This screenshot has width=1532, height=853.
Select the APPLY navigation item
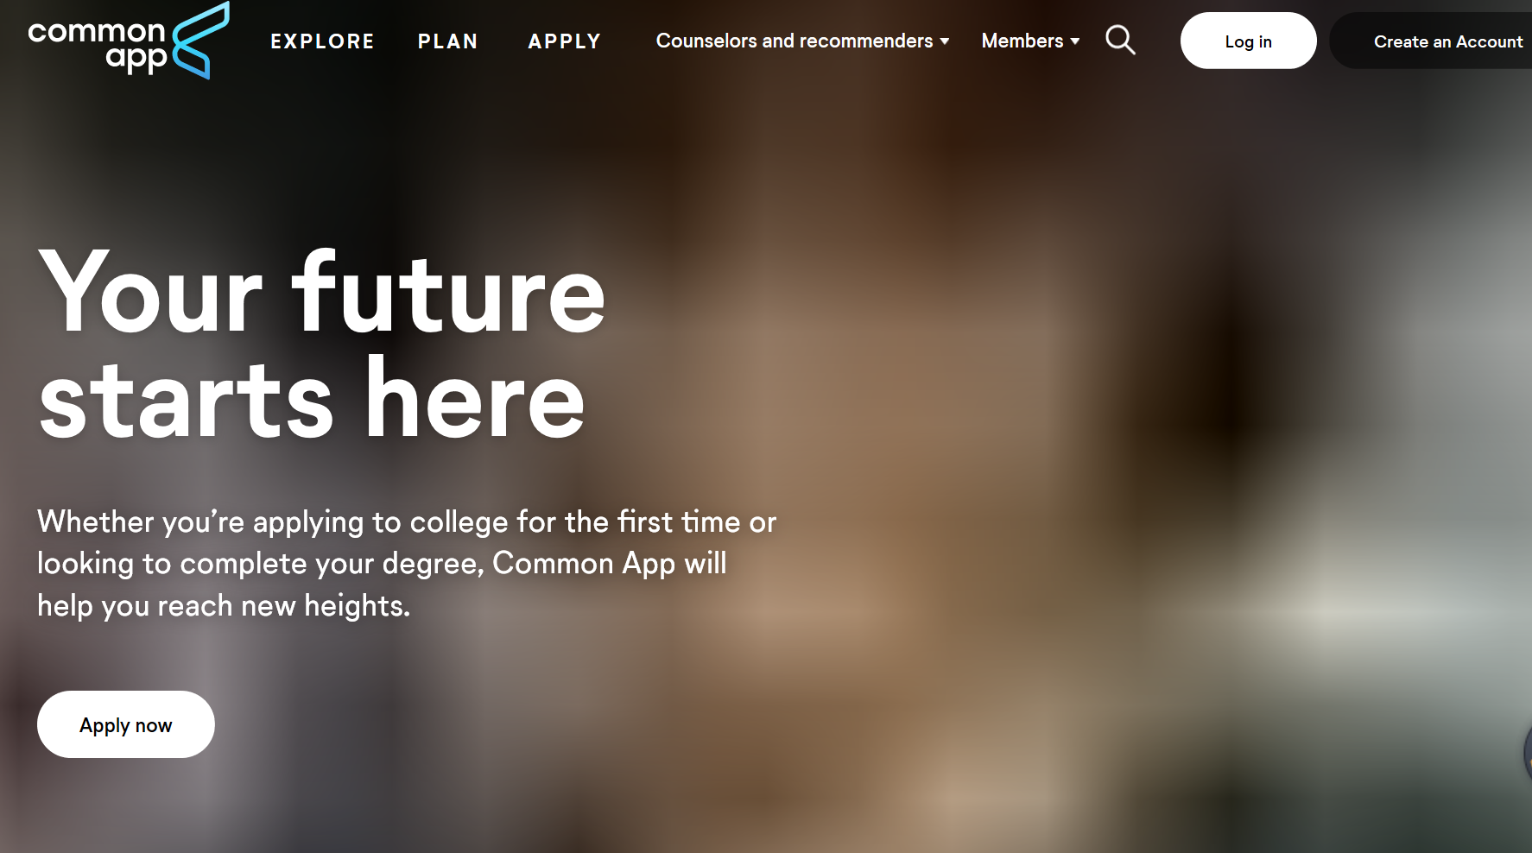[x=565, y=41]
